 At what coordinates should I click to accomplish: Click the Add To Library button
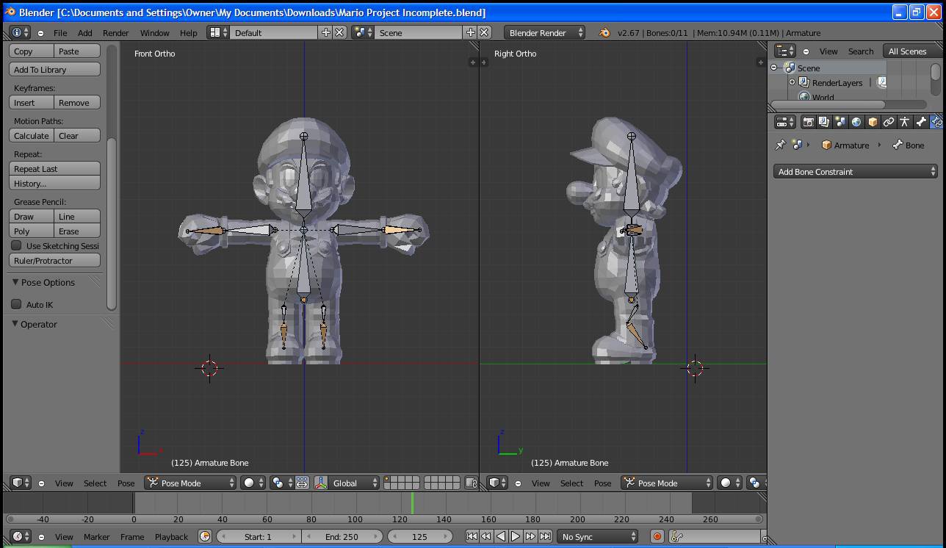click(x=55, y=69)
